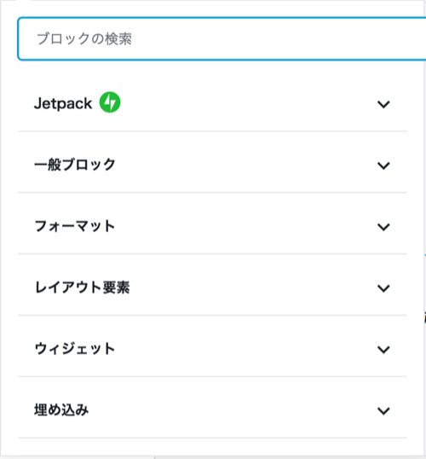Choose the フォーマット category label
426x459 pixels.
[x=75, y=226]
